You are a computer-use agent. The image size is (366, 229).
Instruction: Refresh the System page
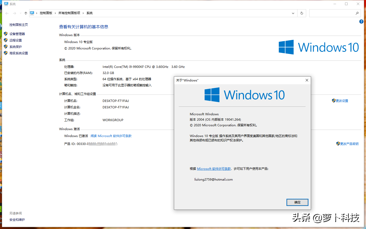302,13
